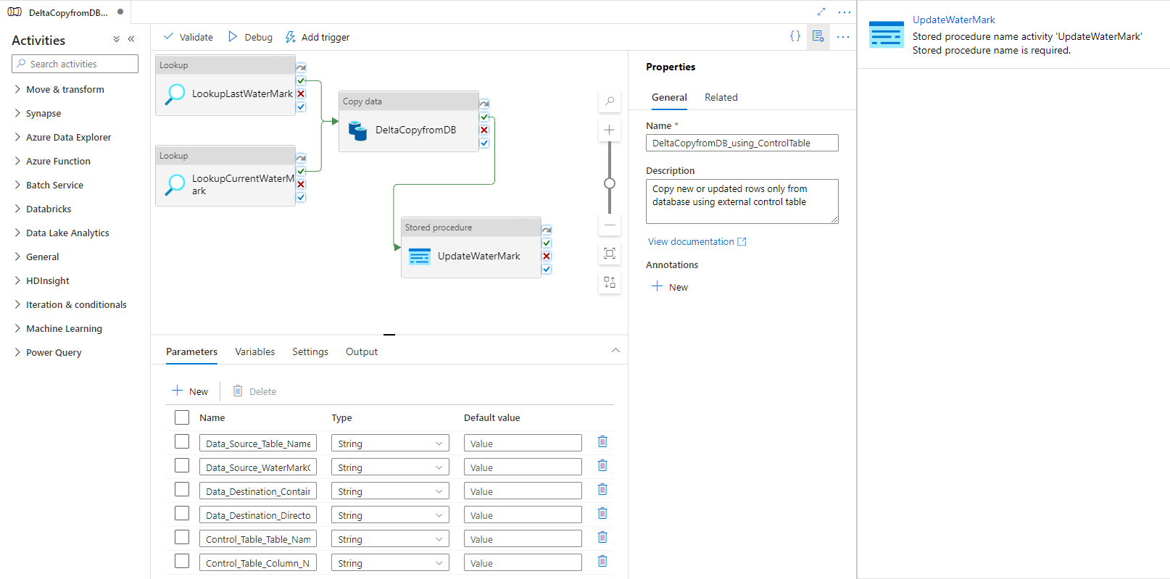1170x579 pixels.
Task: Add a New annotation
Action: pyautogui.click(x=670, y=287)
